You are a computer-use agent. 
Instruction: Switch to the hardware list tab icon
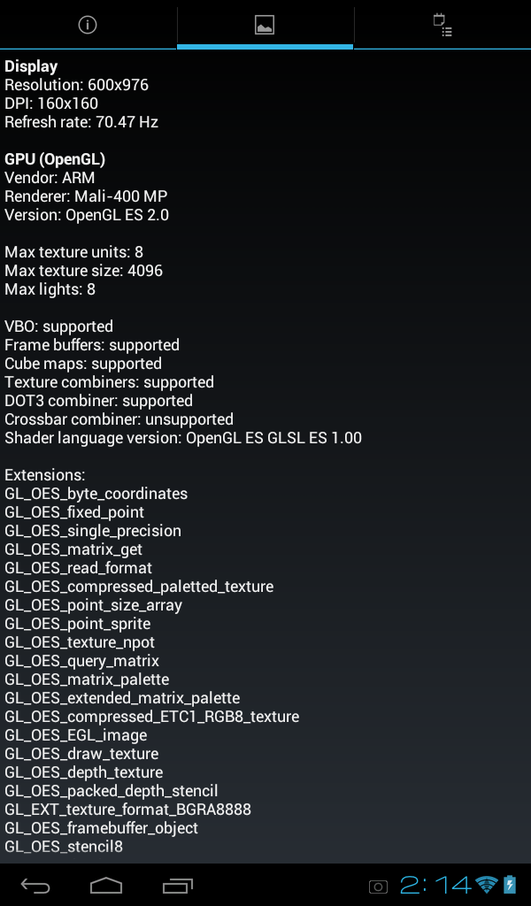[x=442, y=26]
